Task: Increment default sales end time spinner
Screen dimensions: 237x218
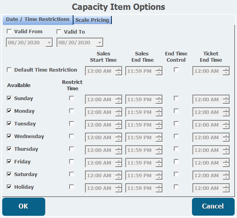Action: (159, 69)
